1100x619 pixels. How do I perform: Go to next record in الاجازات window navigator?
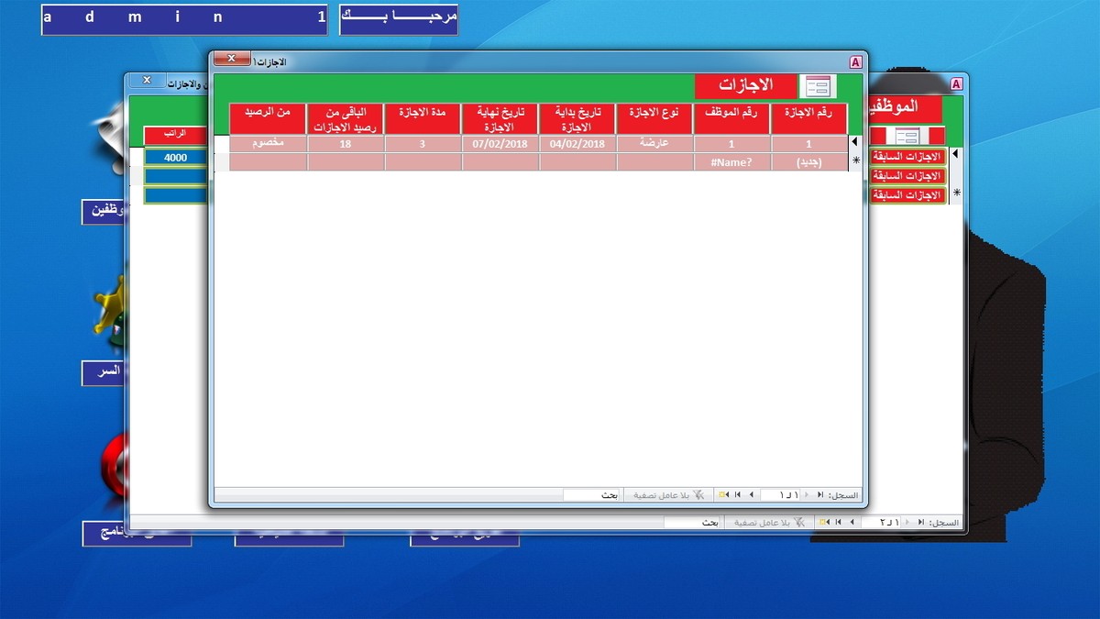coord(751,495)
